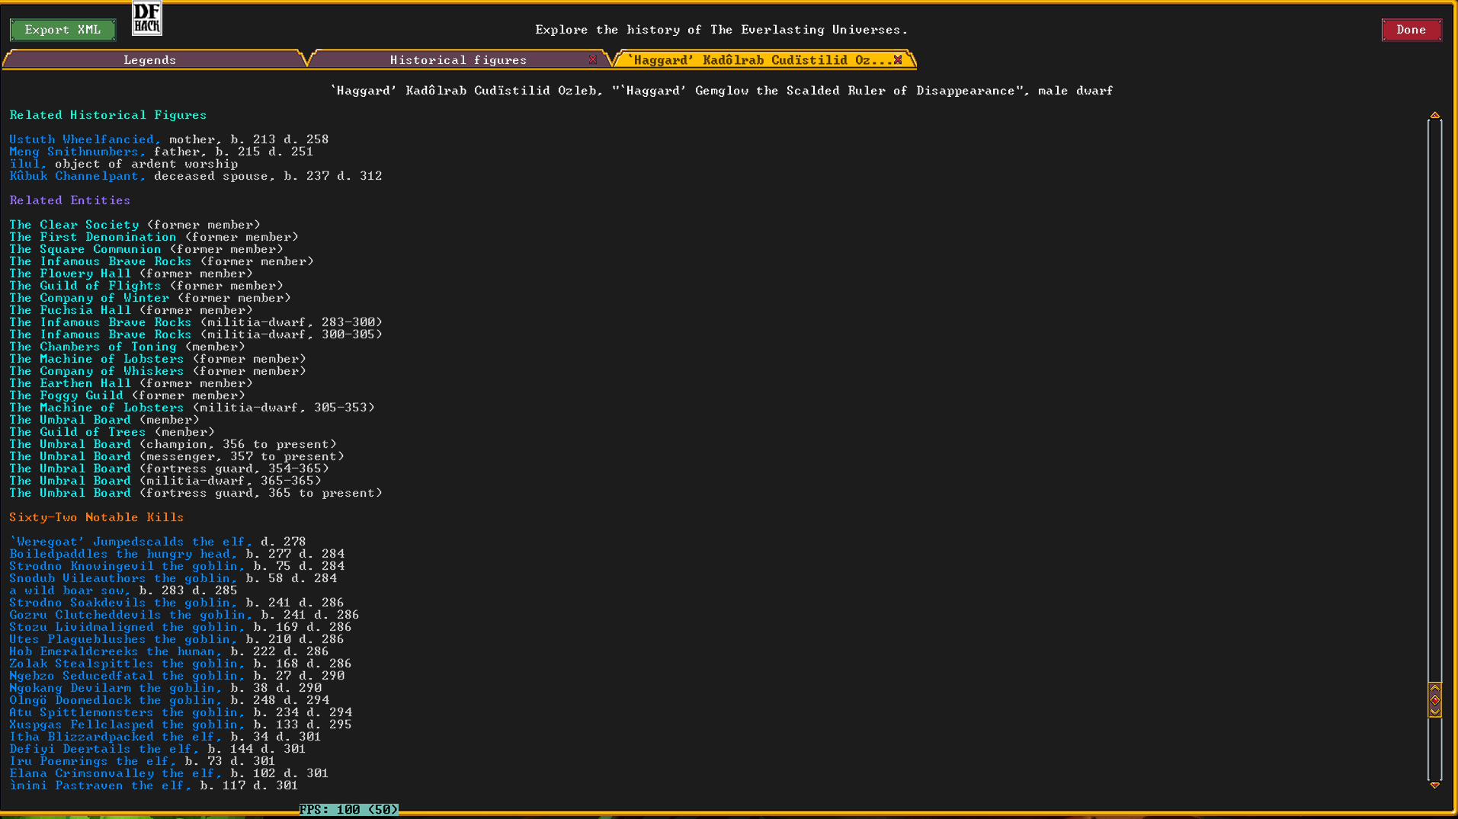Open Boiledpaddles the hungry head link
The height and width of the screenshot is (819, 1458).
point(123,554)
